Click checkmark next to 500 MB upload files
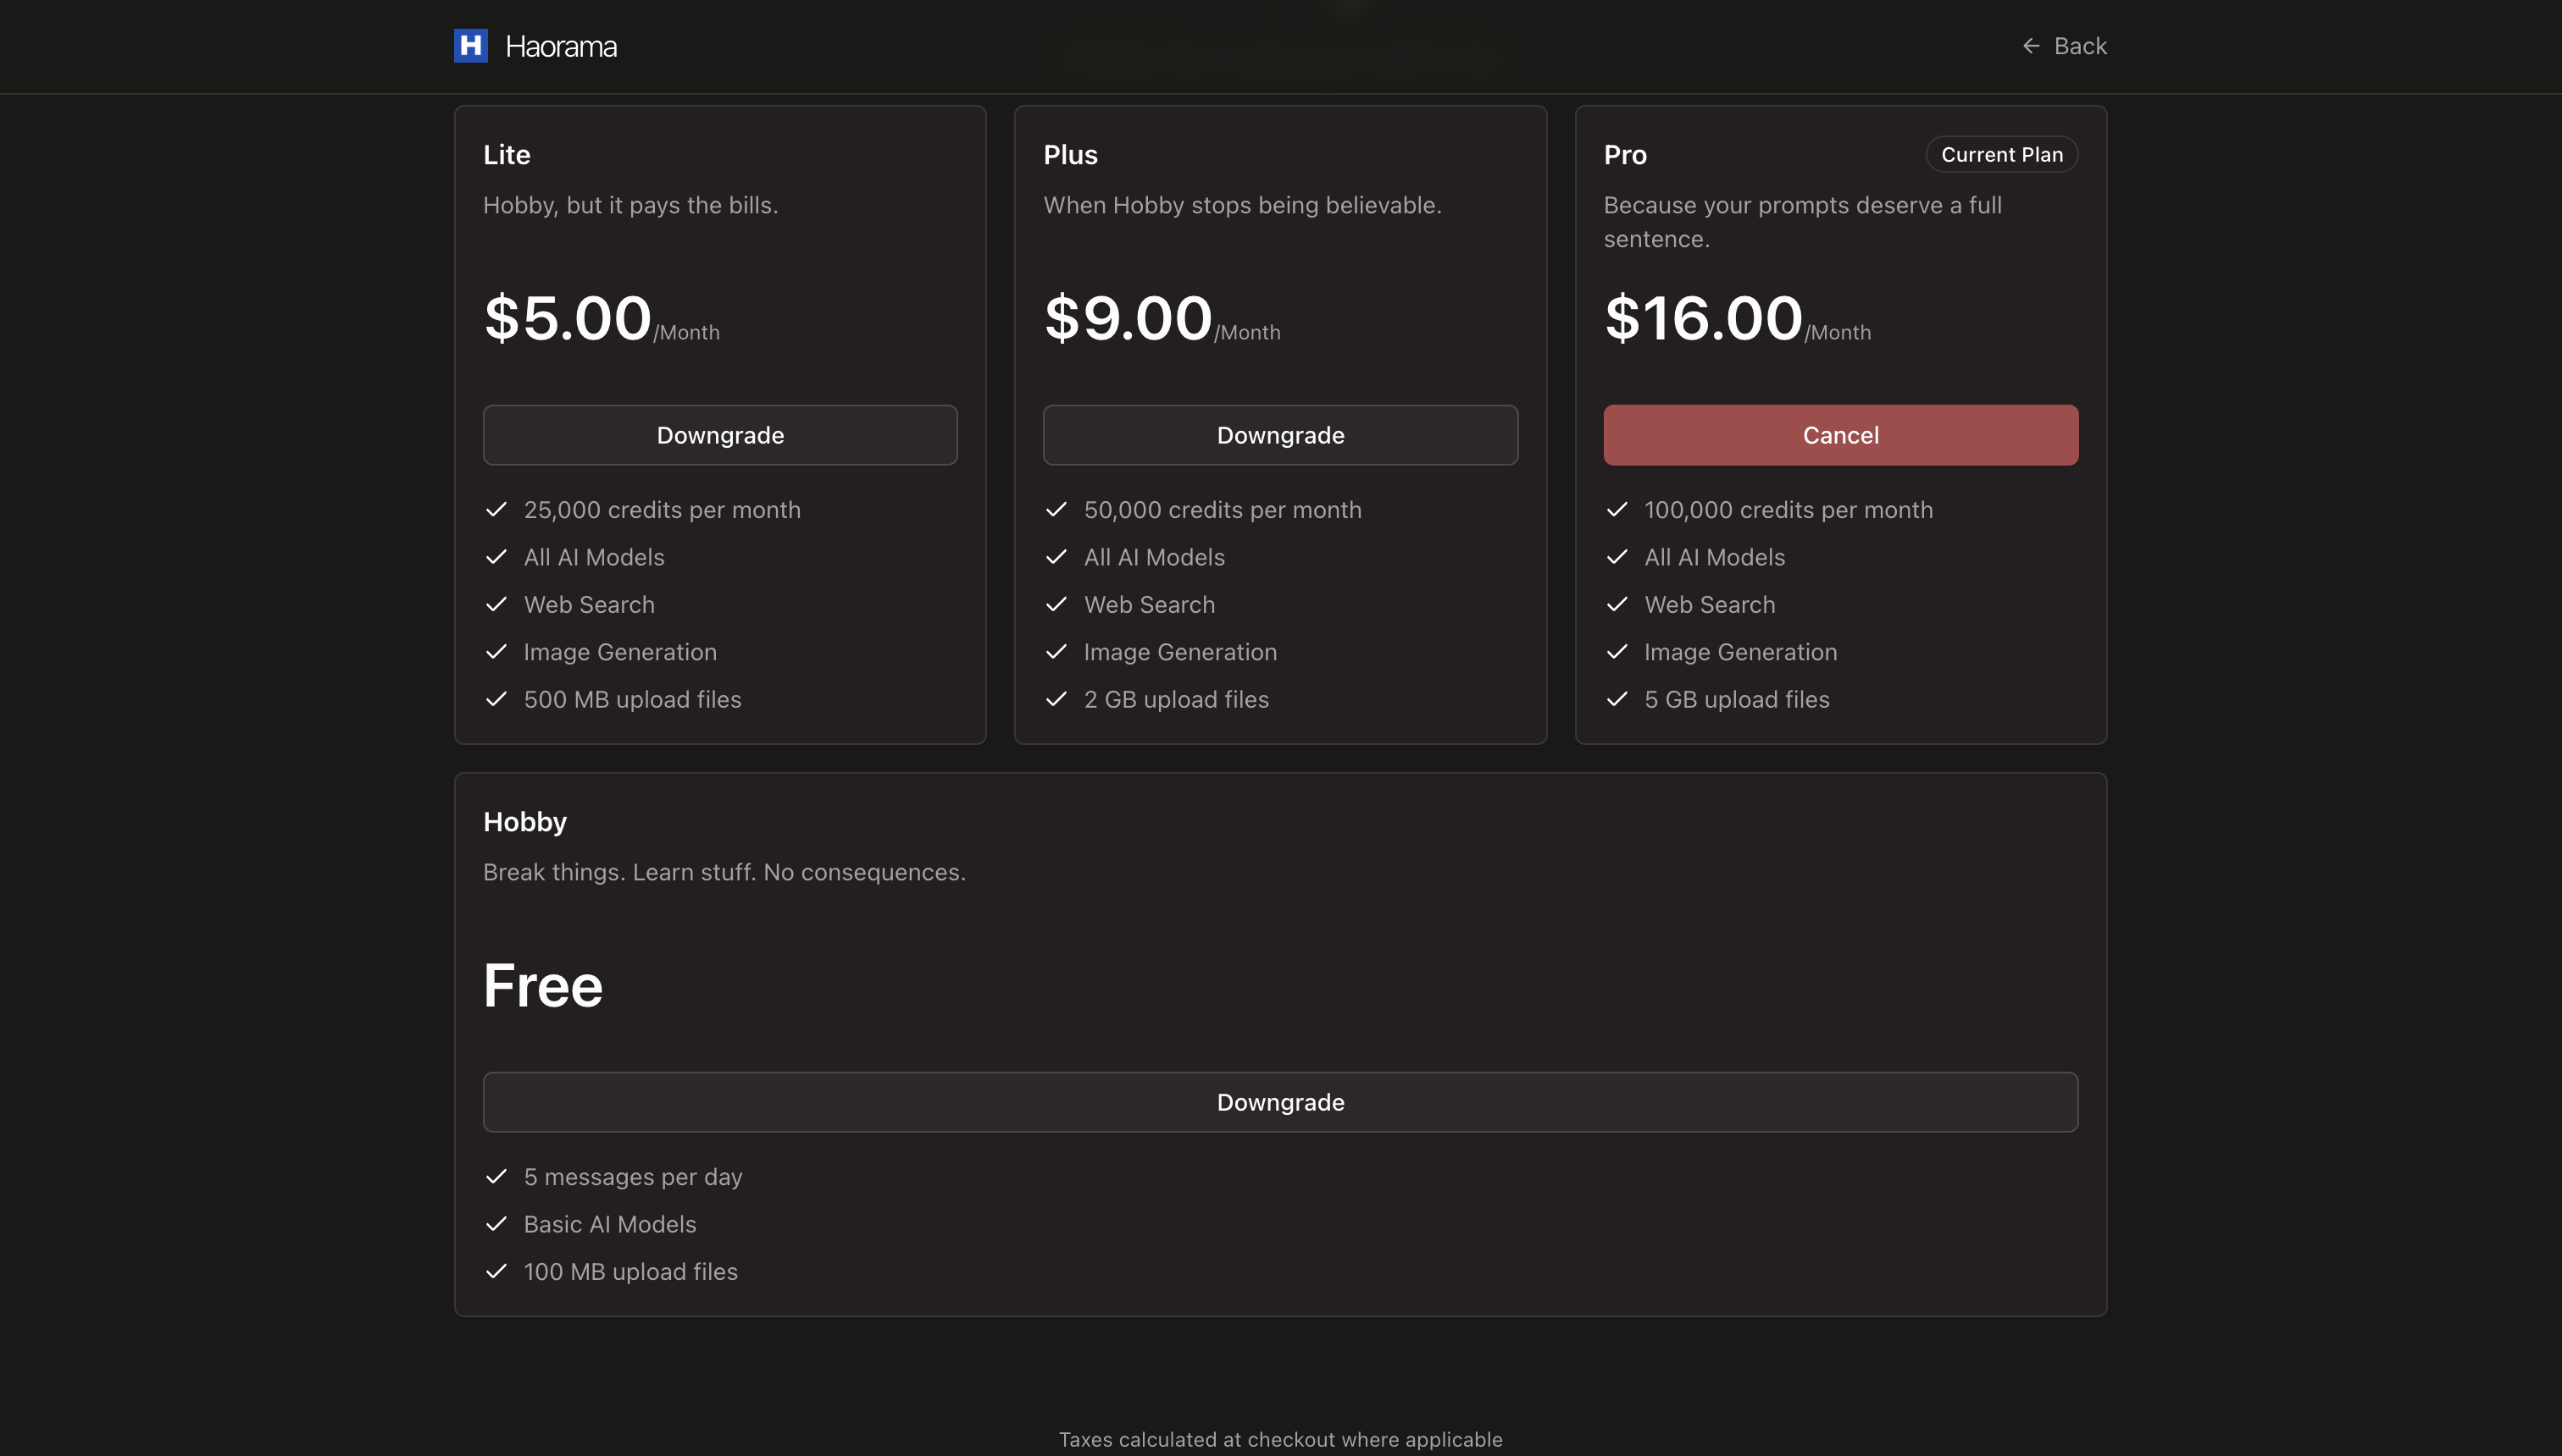Viewport: 2562px width, 1456px height. pos(496,700)
